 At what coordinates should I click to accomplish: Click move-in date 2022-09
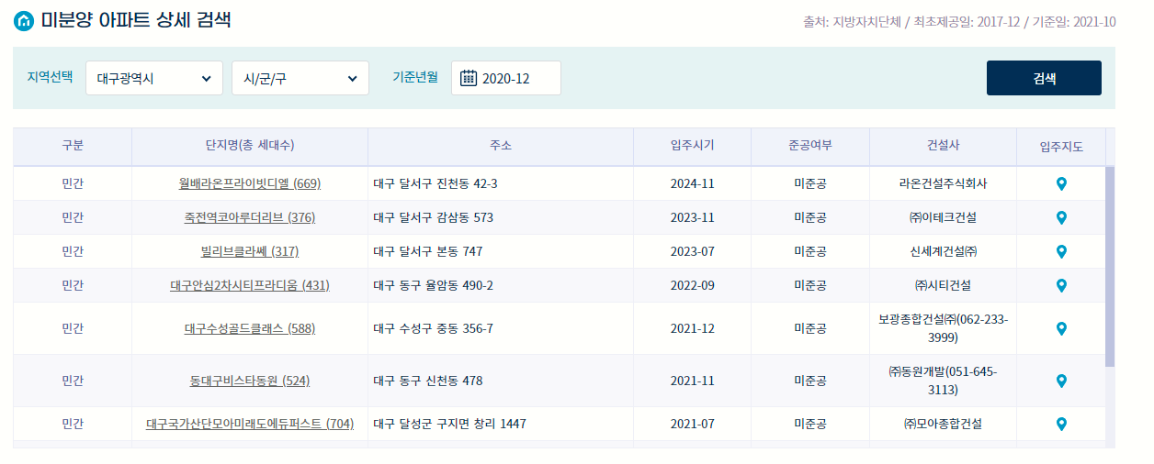click(693, 285)
